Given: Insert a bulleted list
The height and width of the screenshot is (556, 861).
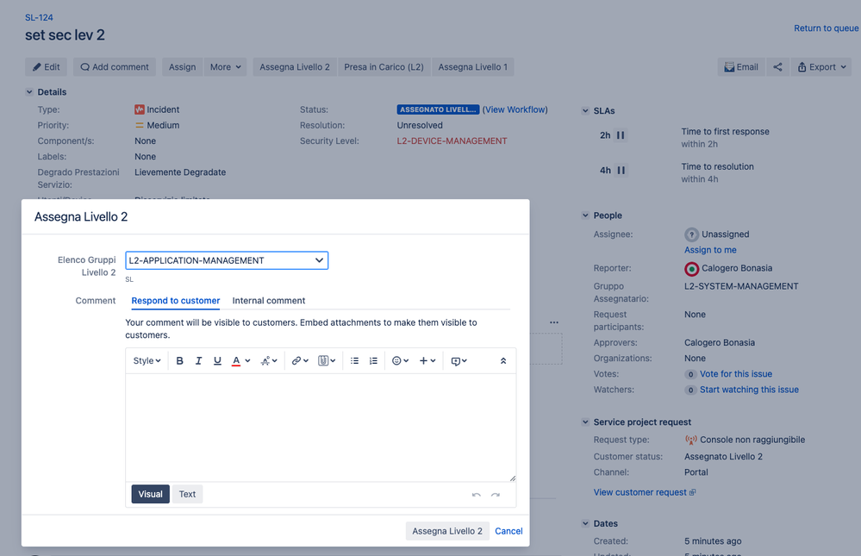Looking at the screenshot, I should point(355,361).
